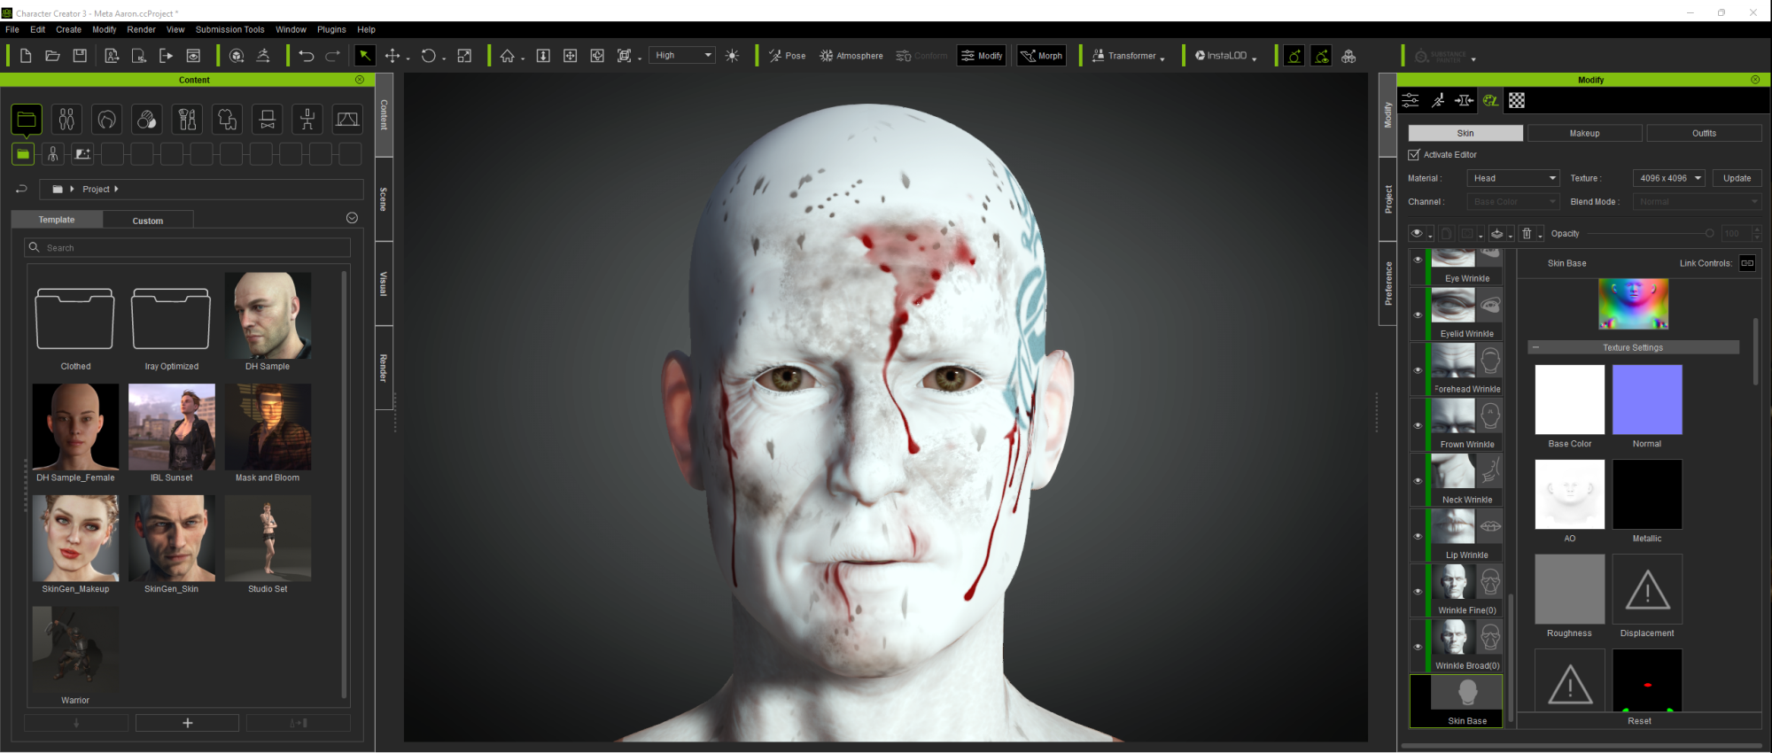Open the Cloth content category

[227, 119]
